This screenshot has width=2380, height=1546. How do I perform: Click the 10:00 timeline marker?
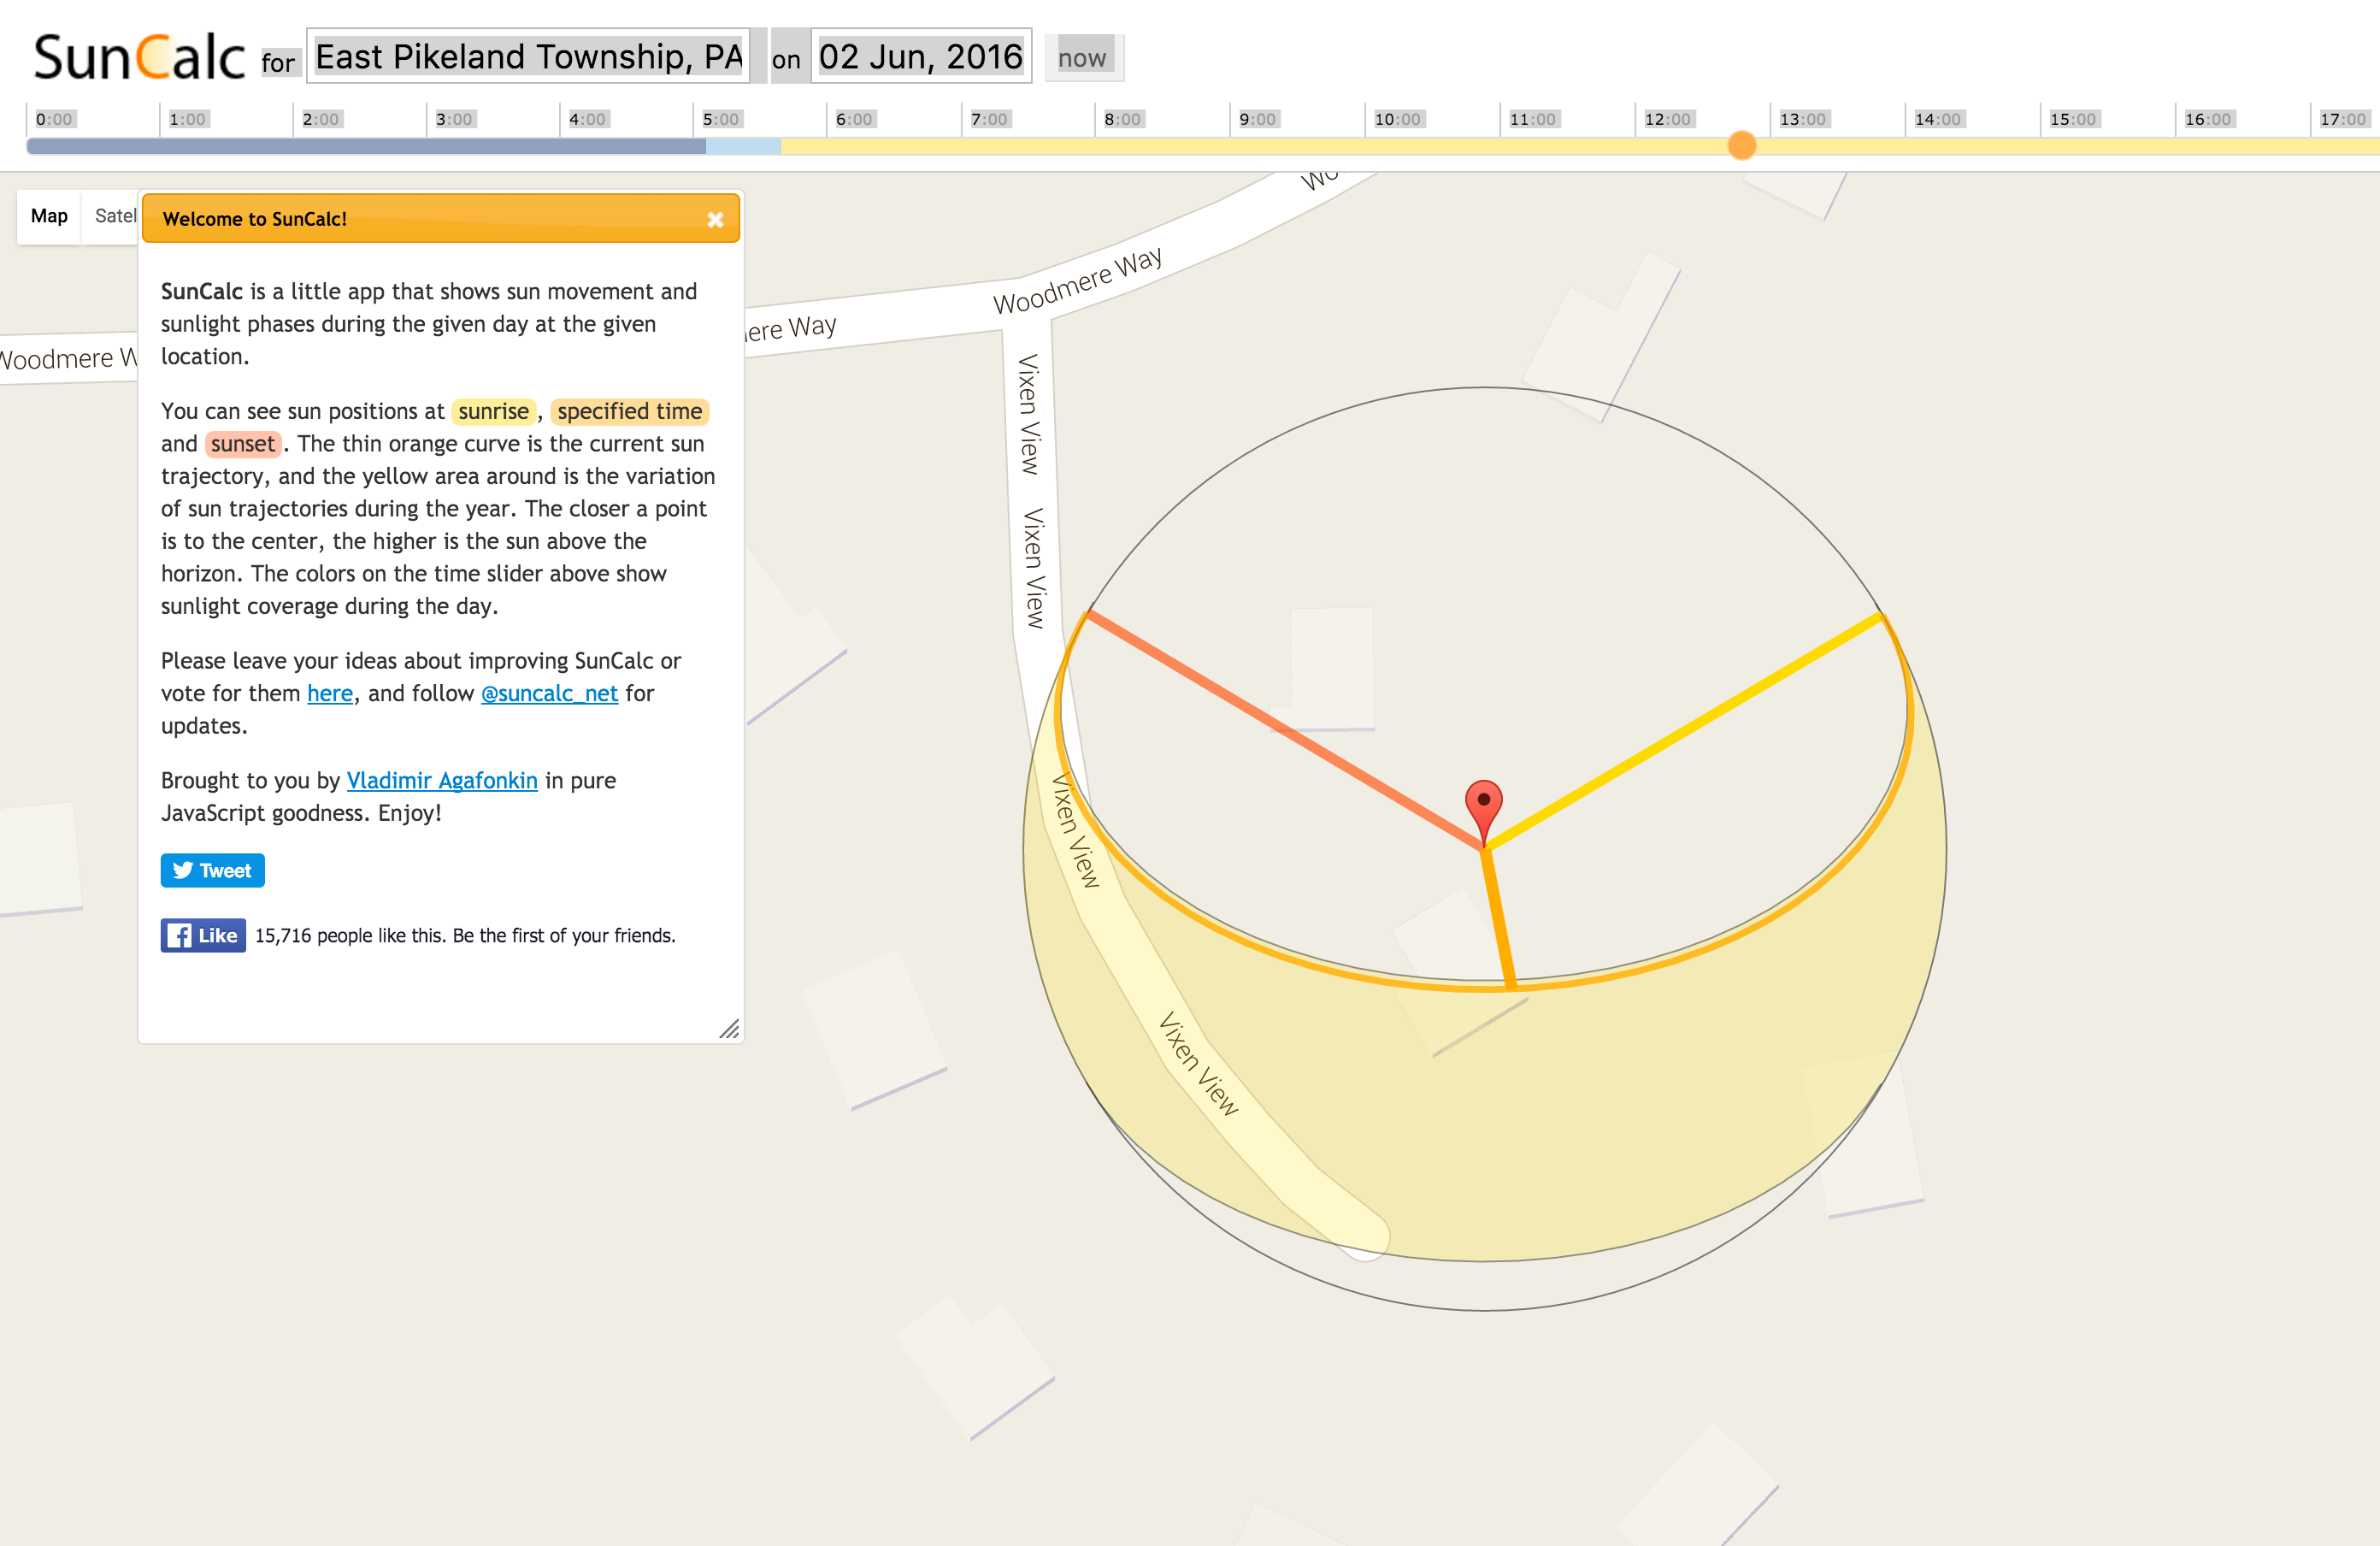[x=1398, y=119]
